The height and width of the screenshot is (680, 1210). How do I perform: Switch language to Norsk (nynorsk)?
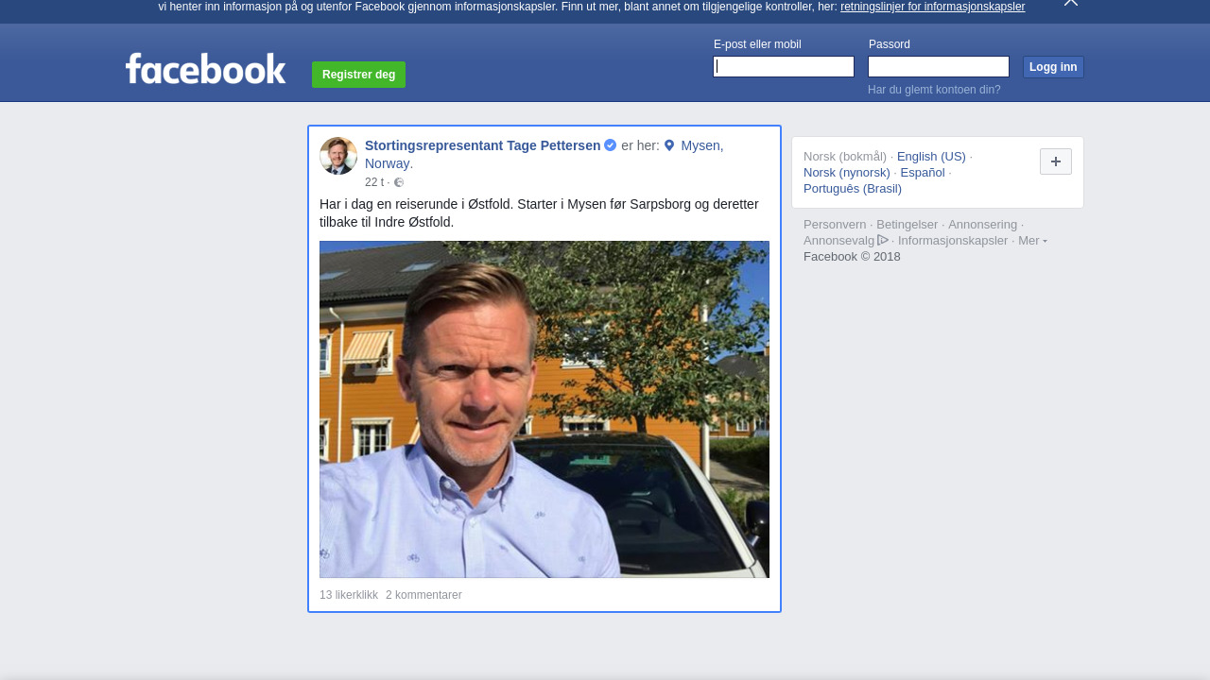(847, 173)
